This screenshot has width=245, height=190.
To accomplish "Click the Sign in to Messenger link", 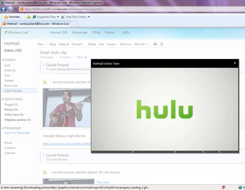I will point(17,133).
